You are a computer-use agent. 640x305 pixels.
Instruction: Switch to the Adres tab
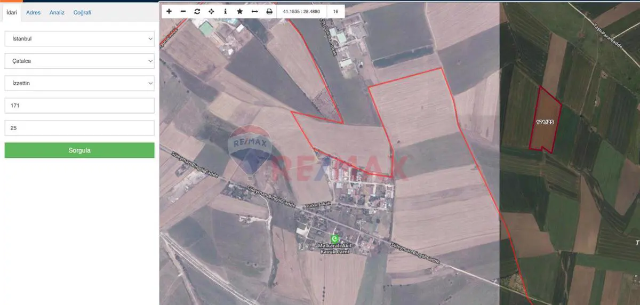coord(34,12)
